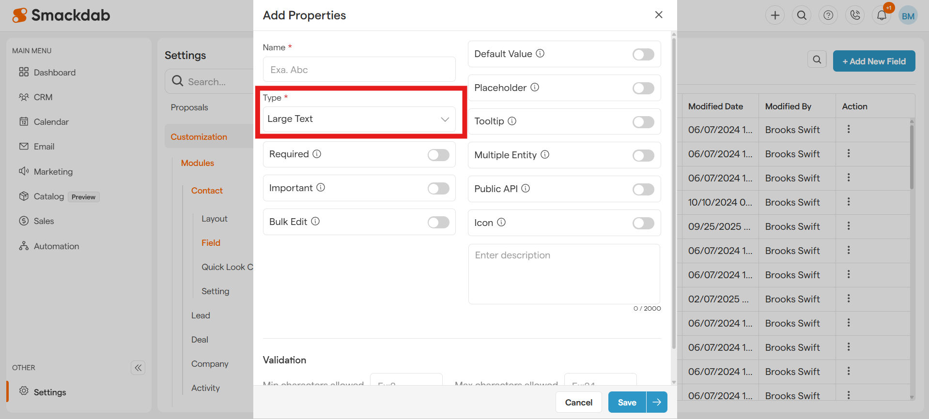929x419 pixels.
Task: Click the plus quick-add icon in header
Action: point(775,15)
